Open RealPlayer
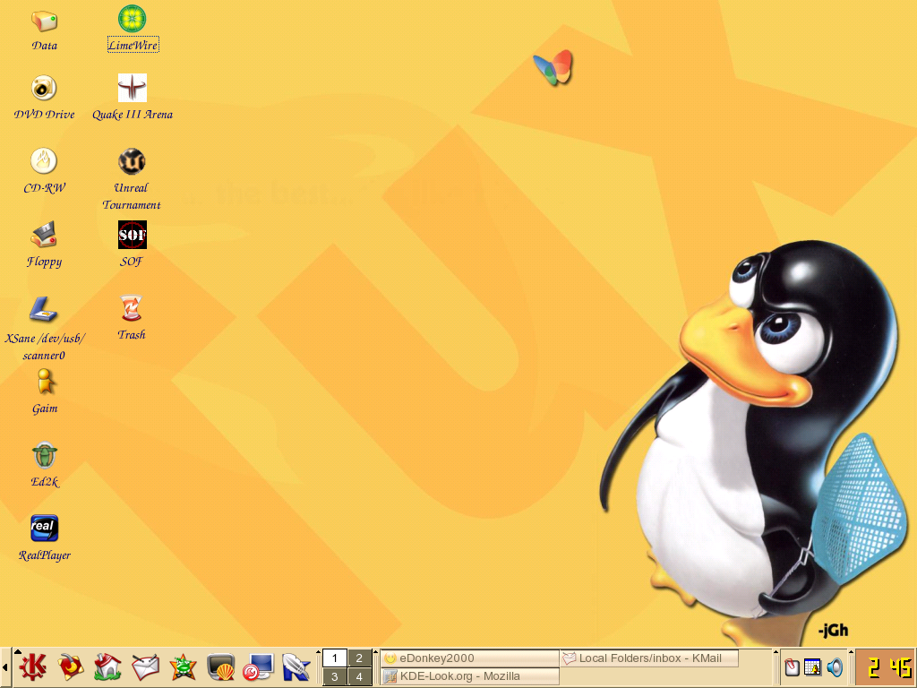This screenshot has width=917, height=688. [x=44, y=528]
